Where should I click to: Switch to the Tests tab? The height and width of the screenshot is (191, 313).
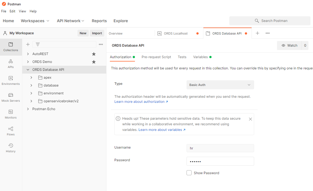coord(182,57)
